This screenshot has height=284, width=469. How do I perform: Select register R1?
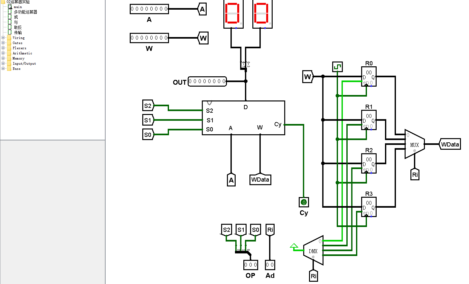point(369,120)
